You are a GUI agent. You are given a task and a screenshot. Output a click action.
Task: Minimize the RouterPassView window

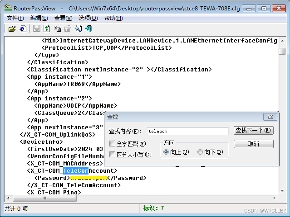click(x=249, y=8)
